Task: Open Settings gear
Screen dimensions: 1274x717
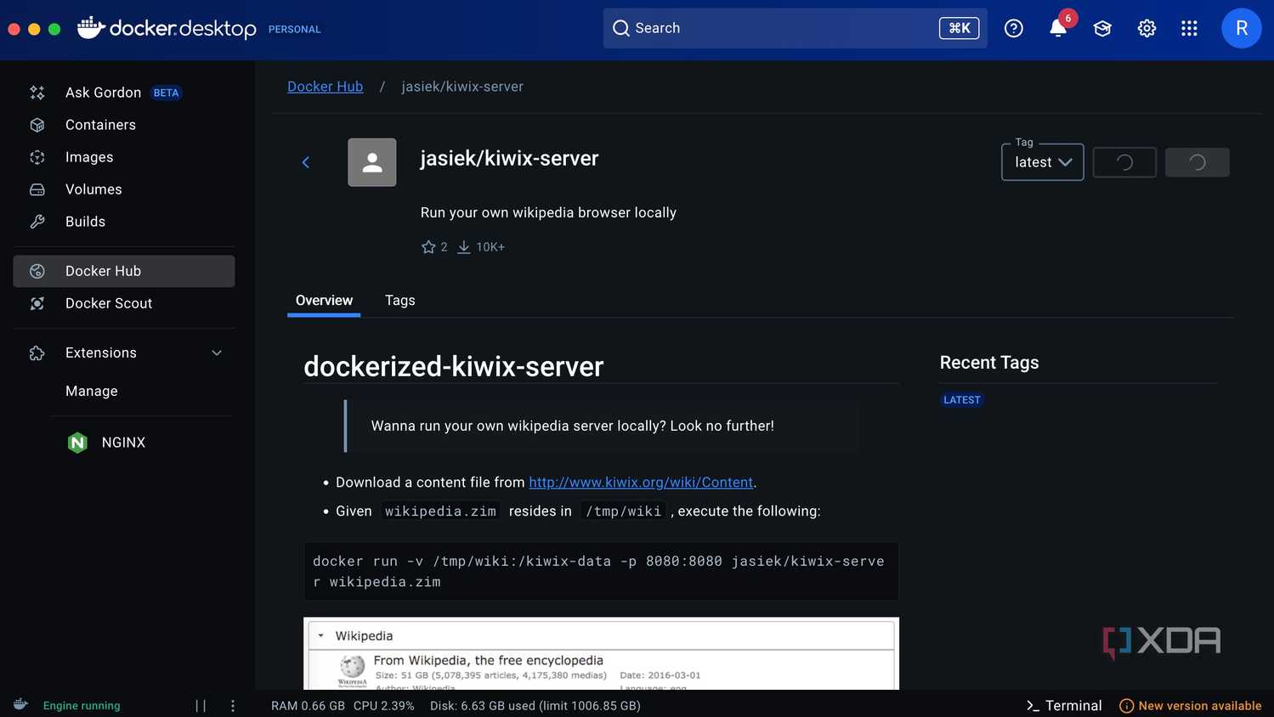Action: (1147, 28)
